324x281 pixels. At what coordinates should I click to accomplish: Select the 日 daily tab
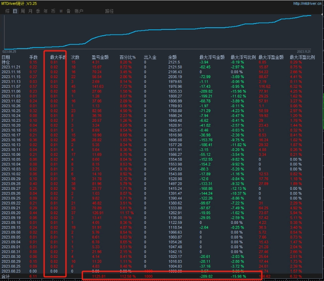pos(15,11)
